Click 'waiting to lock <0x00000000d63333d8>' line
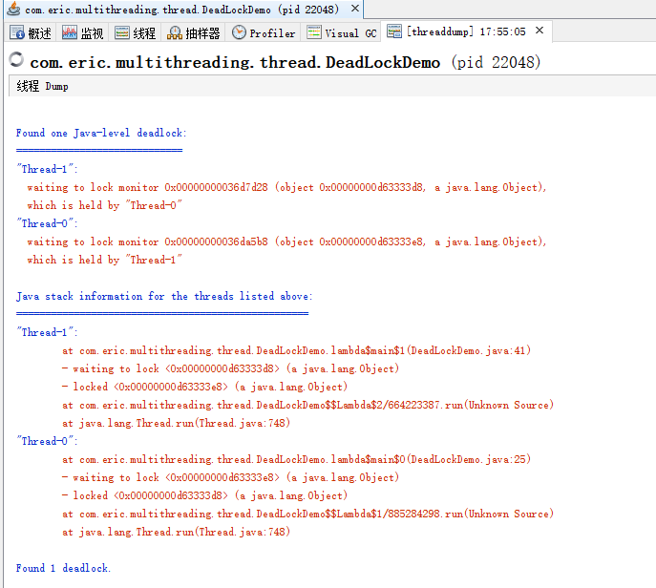 tap(230, 368)
